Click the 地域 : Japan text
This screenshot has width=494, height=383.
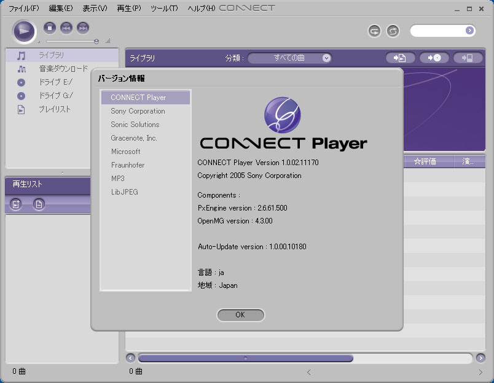coord(218,285)
